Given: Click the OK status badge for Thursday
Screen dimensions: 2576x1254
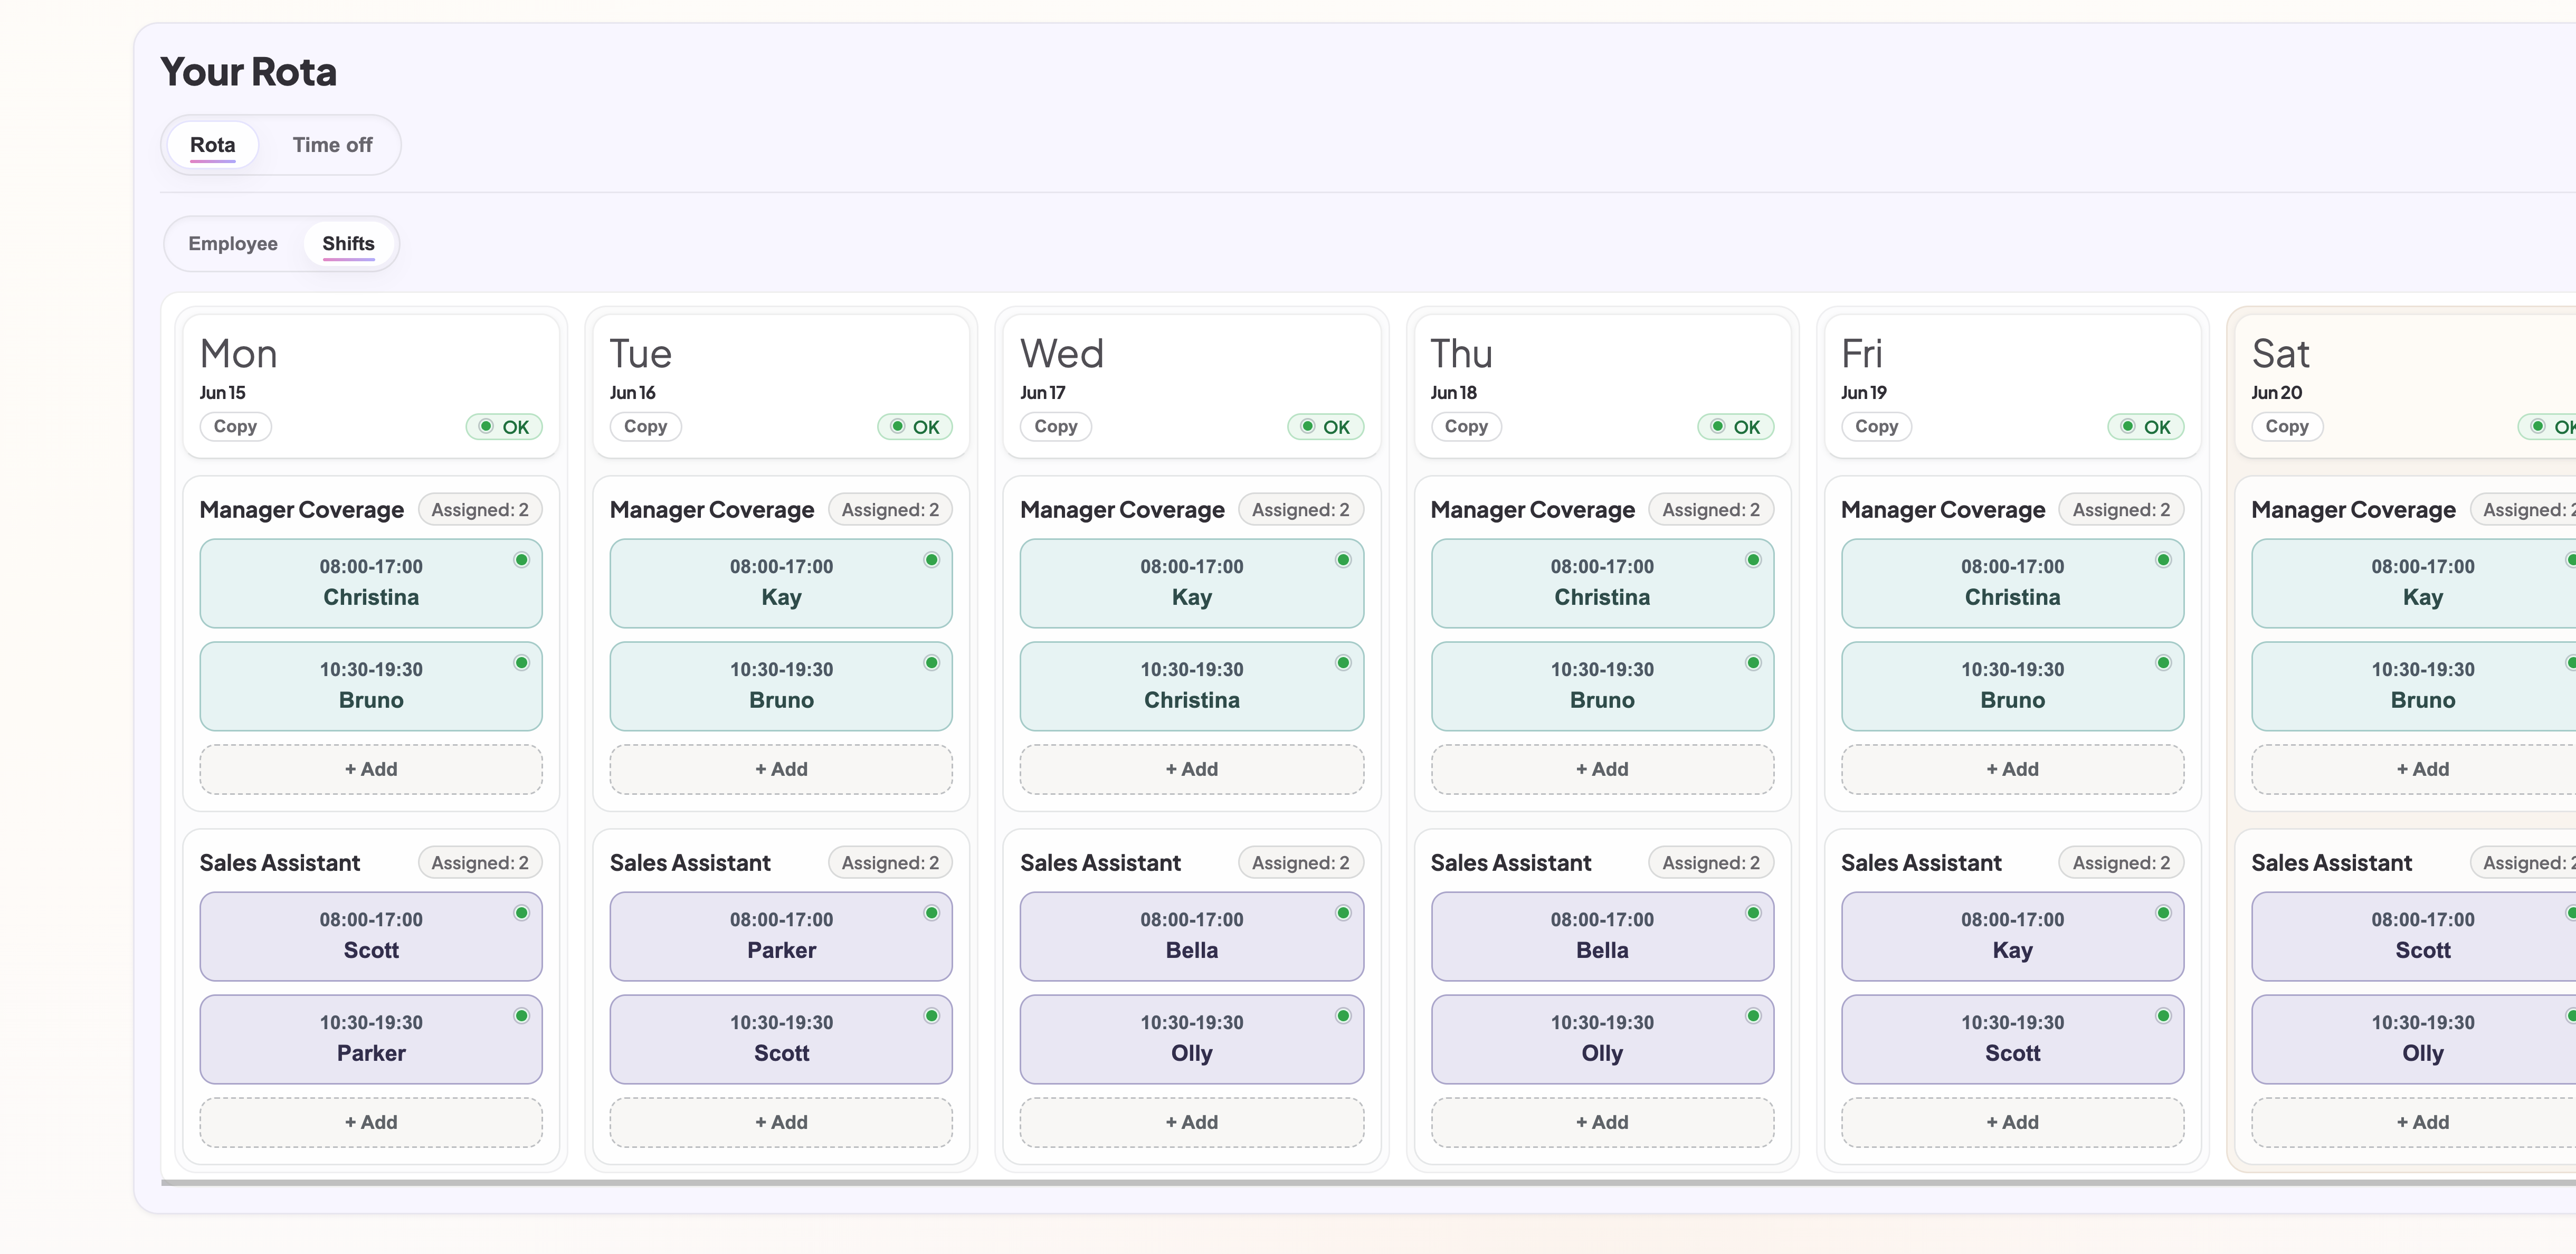Looking at the screenshot, I should point(1735,427).
